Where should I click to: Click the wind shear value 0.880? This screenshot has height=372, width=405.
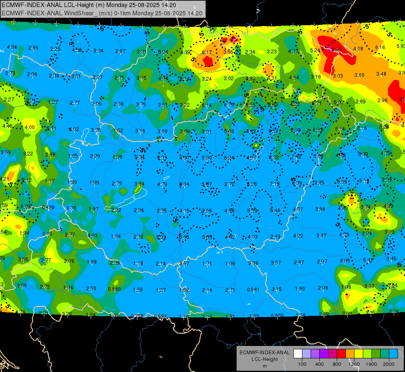click(115, 289)
